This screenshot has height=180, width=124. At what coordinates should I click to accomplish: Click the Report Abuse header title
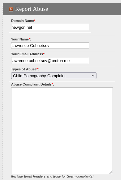click(x=32, y=9)
